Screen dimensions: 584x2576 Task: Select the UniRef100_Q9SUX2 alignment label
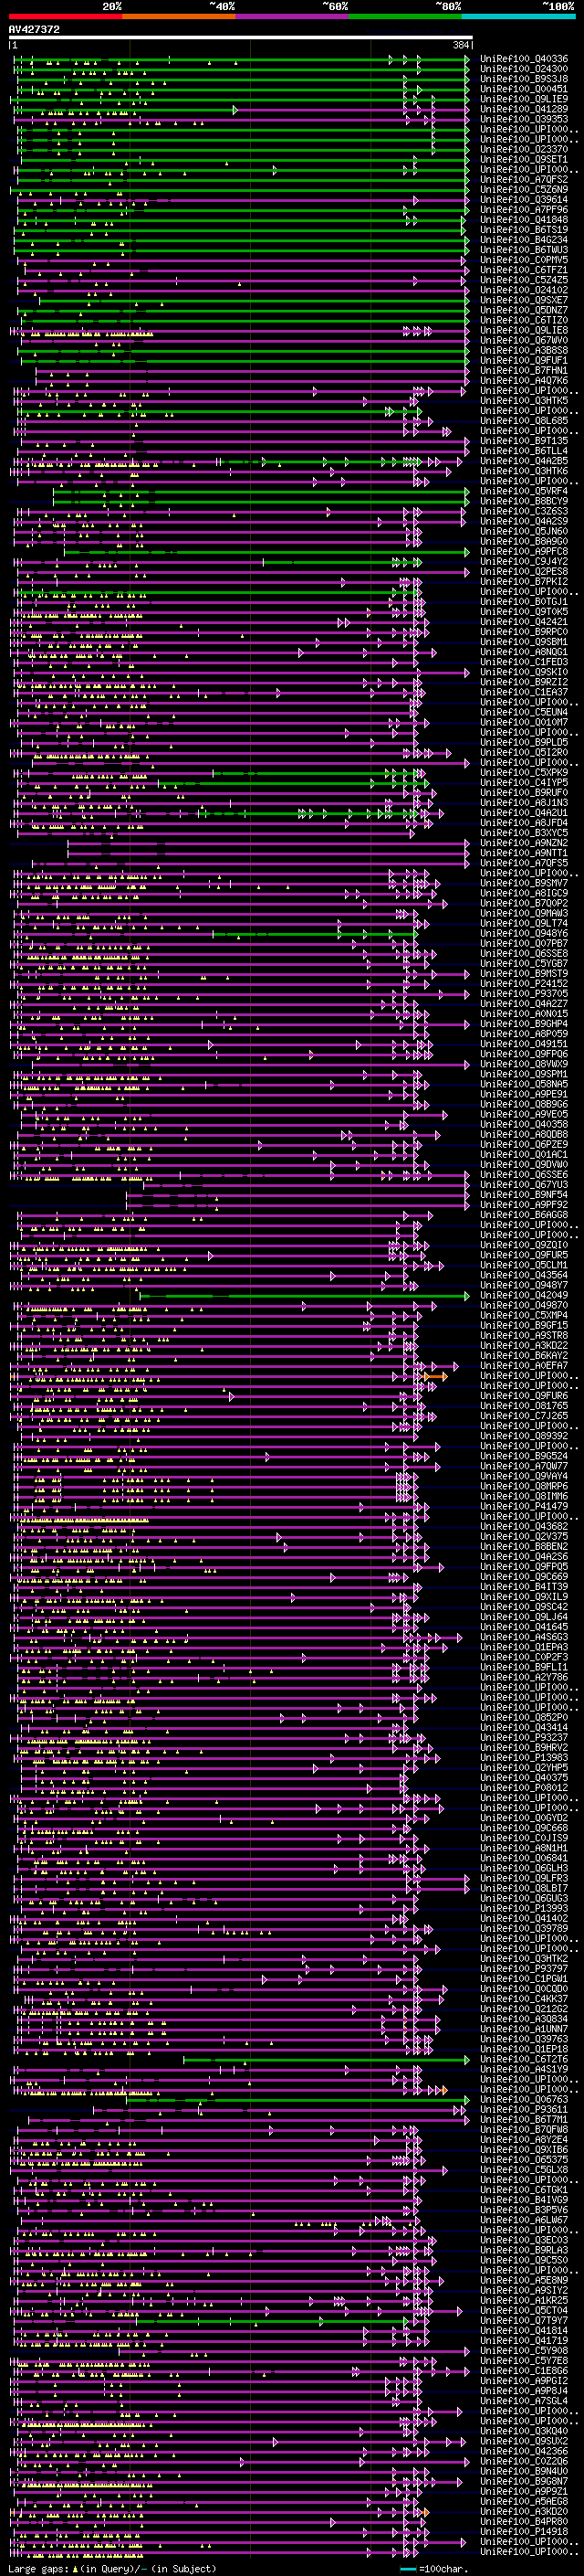tap(524, 2442)
